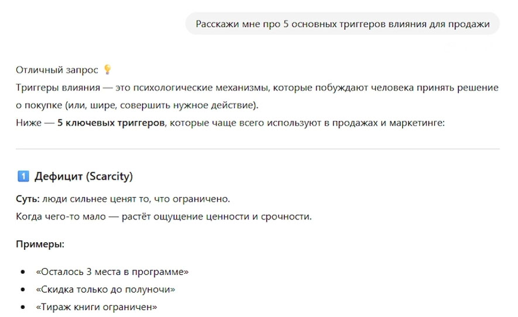The height and width of the screenshot is (317, 518).
Task: Click the bold "5 ключевых триггеров" text
Action: pyautogui.click(x=111, y=124)
